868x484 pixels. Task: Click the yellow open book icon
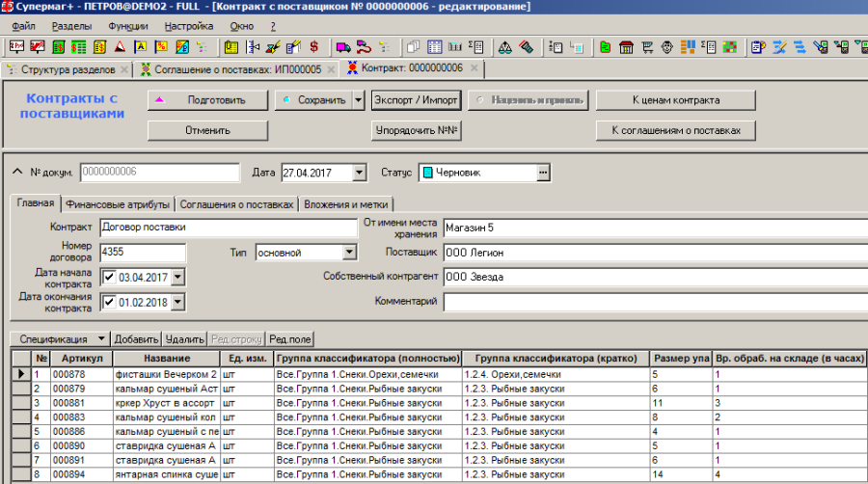pyautogui.click(x=231, y=47)
